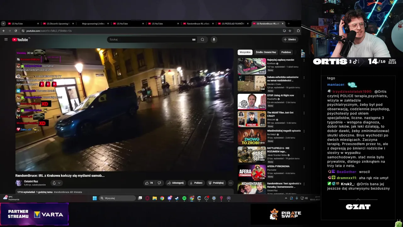The width and height of the screenshot is (403, 227).
Task: Open the three-dot more actions under video
Action: 230,183
